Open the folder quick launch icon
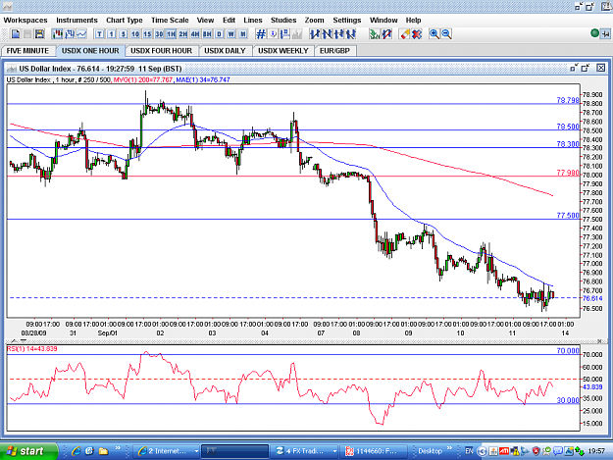Screen dimensions: 613x460 tap(103, 451)
